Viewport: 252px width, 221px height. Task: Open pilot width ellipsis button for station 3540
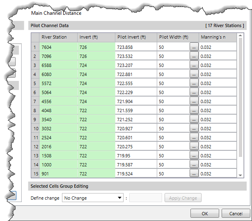pyautogui.click(x=194, y=119)
